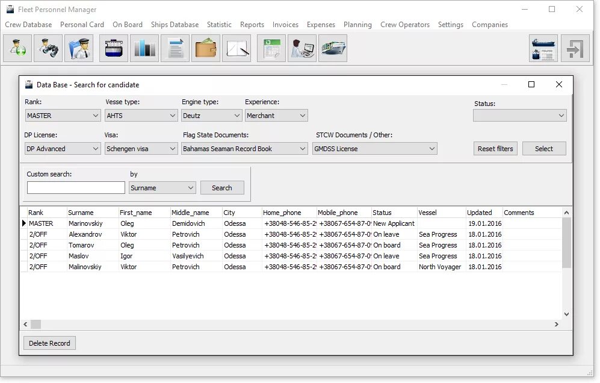Click the Select button

544,149
